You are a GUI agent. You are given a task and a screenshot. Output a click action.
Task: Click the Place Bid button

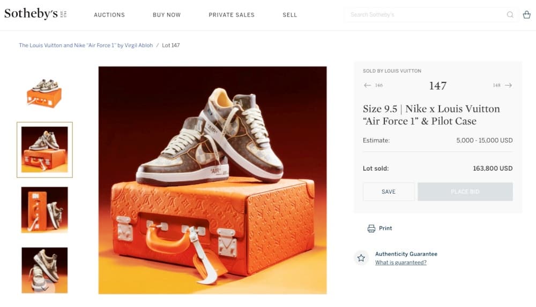tap(465, 191)
